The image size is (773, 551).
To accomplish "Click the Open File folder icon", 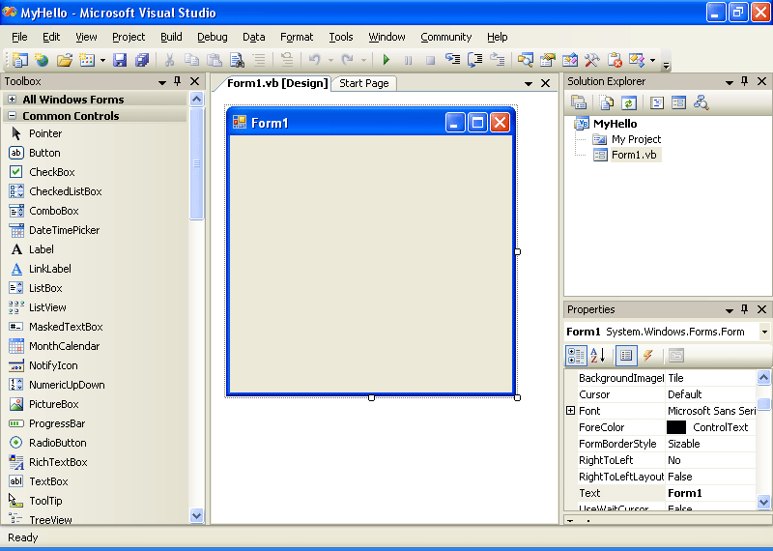I will click(x=64, y=60).
